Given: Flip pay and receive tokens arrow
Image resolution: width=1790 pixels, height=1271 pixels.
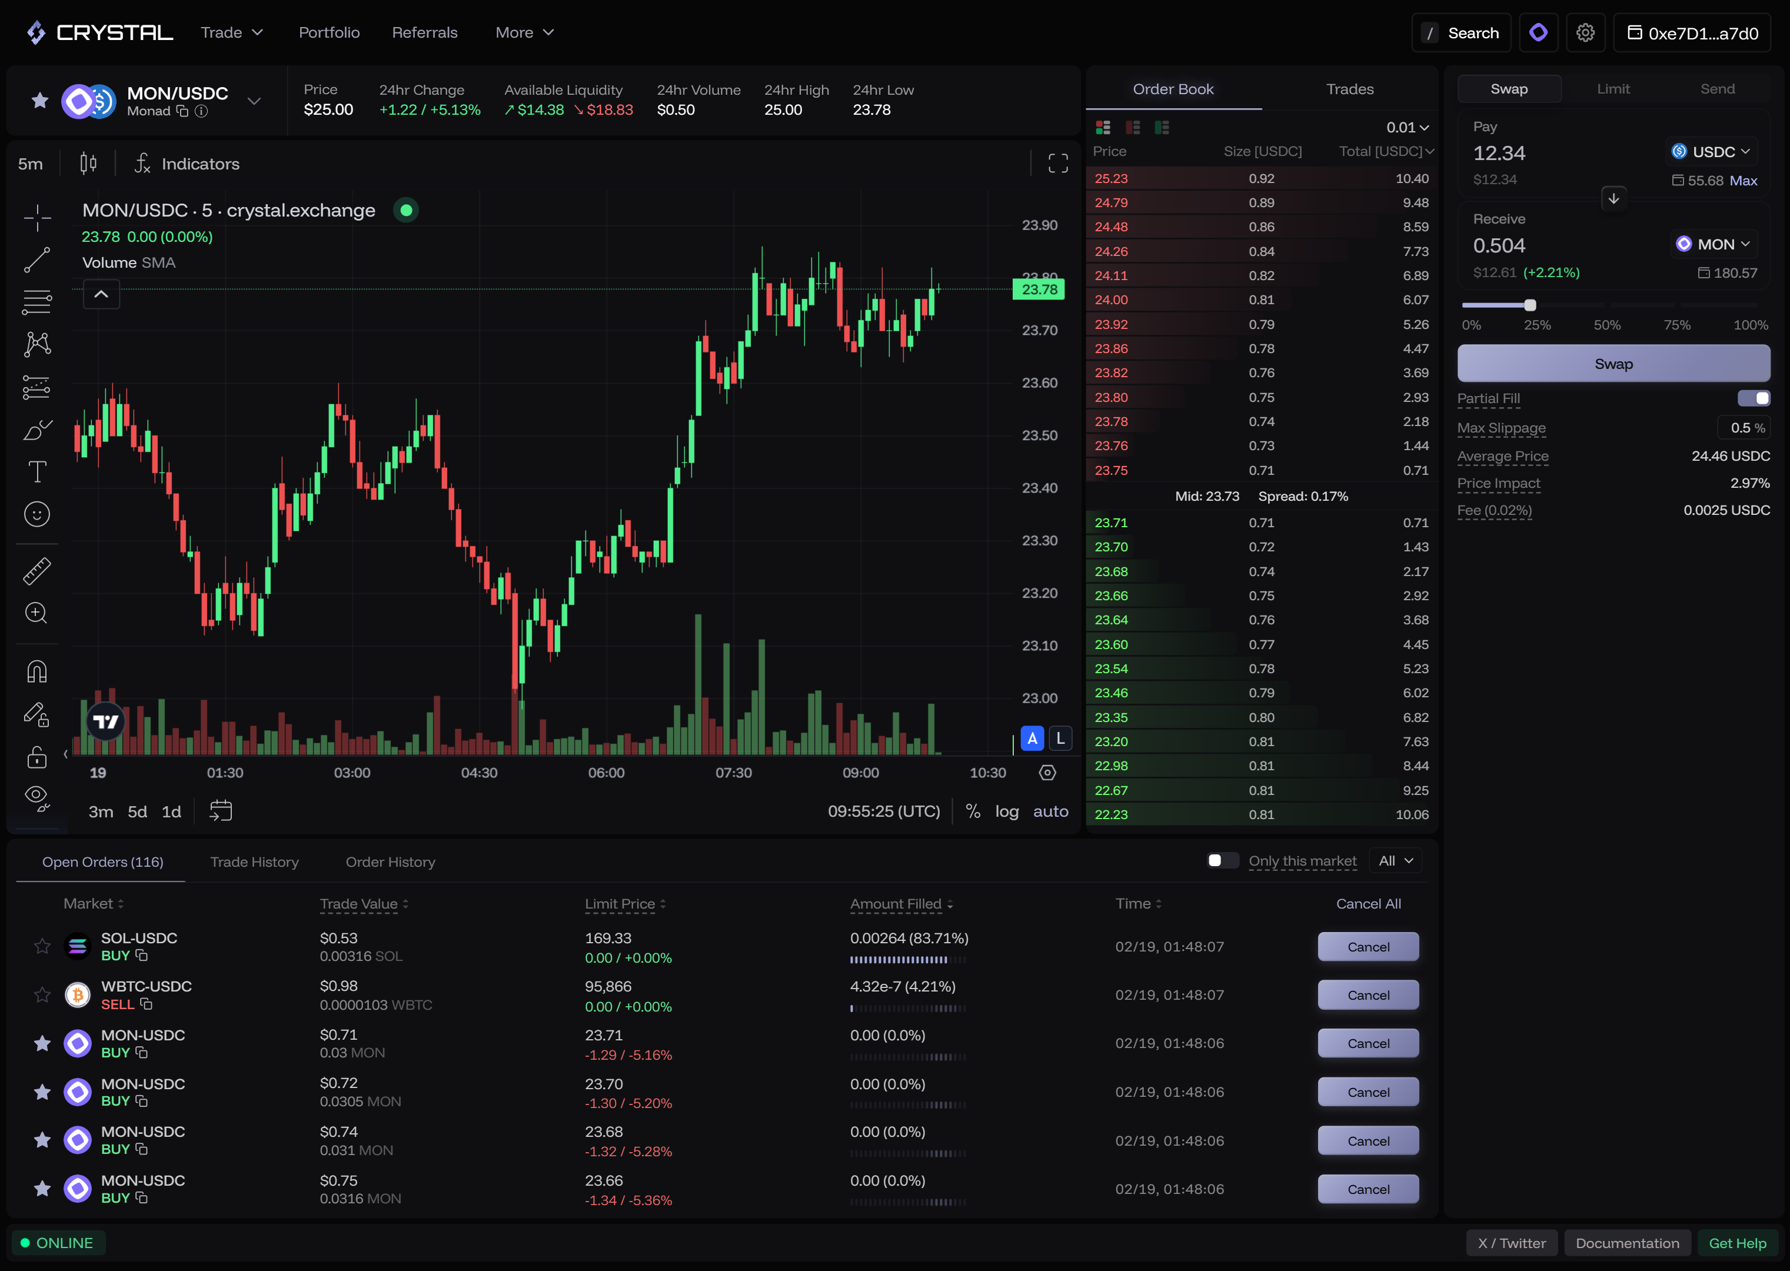Looking at the screenshot, I should pyautogui.click(x=1613, y=199).
